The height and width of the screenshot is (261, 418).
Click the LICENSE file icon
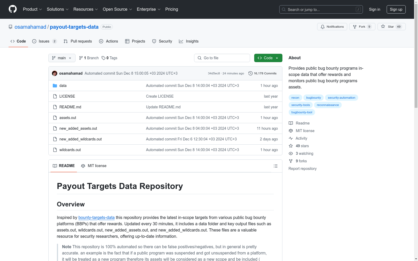55,96
